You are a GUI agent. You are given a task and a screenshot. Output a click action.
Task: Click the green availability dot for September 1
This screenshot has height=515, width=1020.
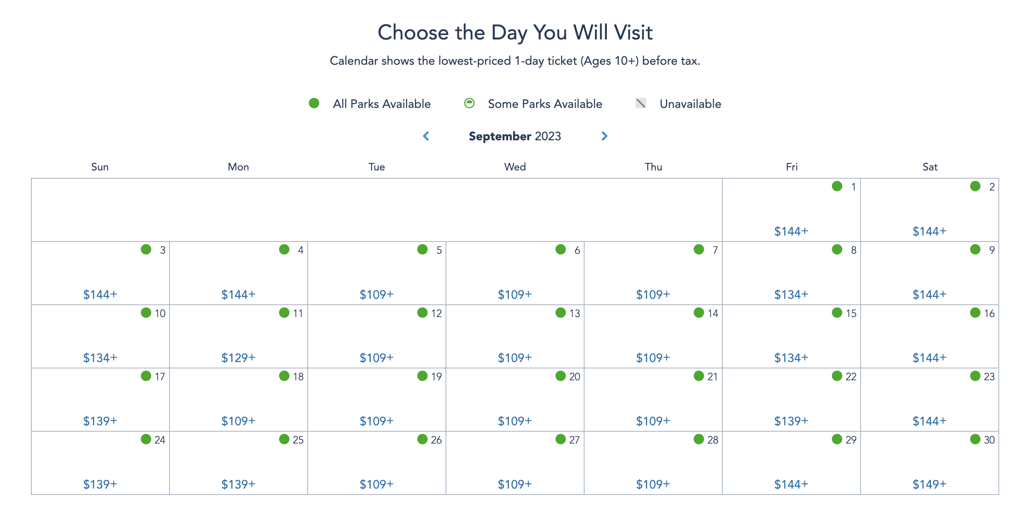pos(837,186)
